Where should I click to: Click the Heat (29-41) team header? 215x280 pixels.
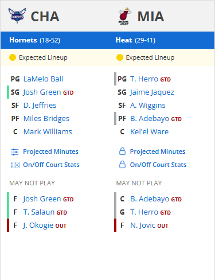coord(135,40)
